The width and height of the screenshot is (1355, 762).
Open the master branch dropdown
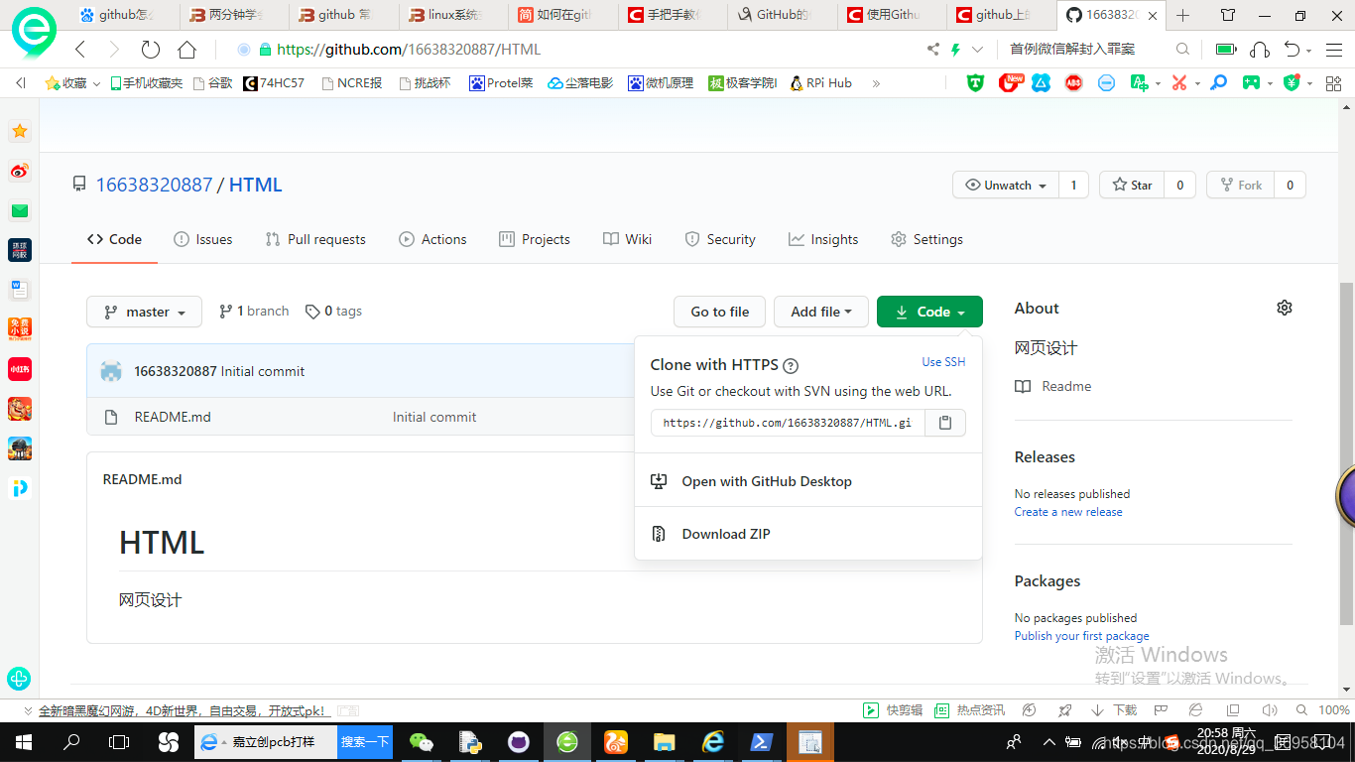click(144, 312)
